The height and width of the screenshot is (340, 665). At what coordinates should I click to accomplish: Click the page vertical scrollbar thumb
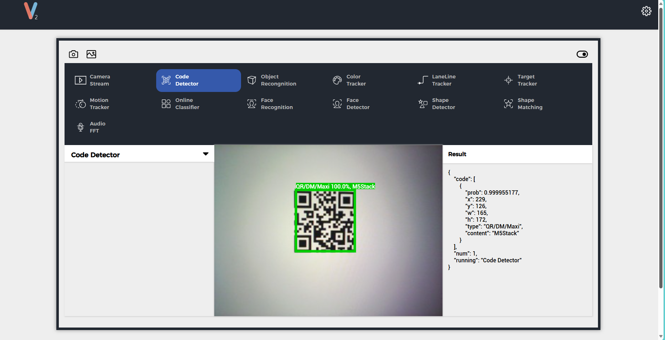[661, 148]
